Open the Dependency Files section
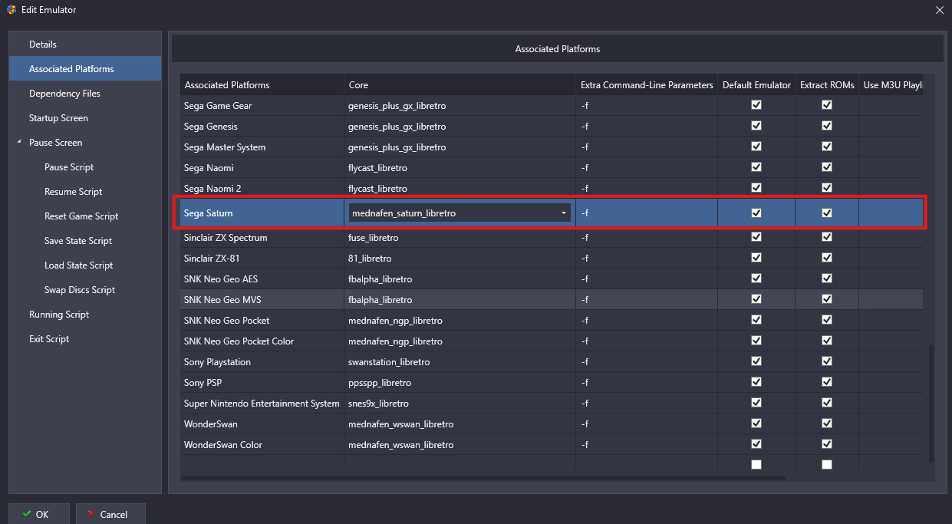Image resolution: width=952 pixels, height=524 pixels. click(85, 94)
